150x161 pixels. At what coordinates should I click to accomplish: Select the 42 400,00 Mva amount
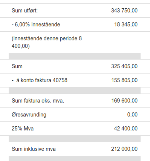point(126,129)
